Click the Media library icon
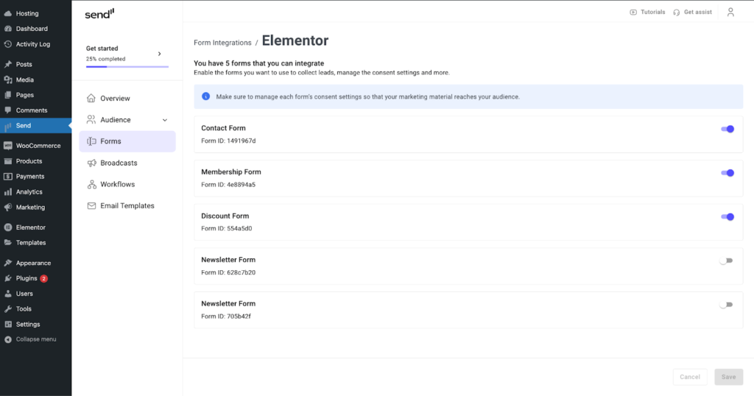The width and height of the screenshot is (754, 396). (x=7, y=79)
